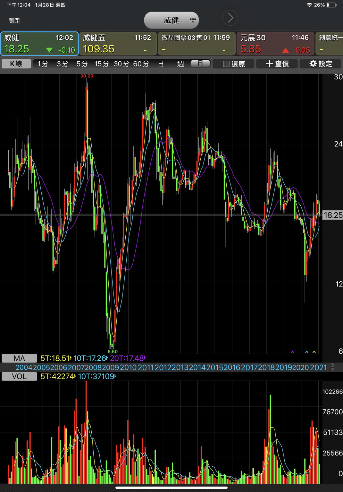Toggle the 還原 checkbox

226,64
